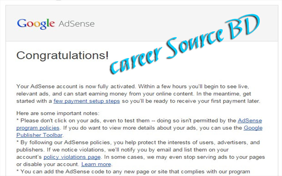282x176 pixels.
Task: Click the Google link at the line end
Action: (253, 128)
